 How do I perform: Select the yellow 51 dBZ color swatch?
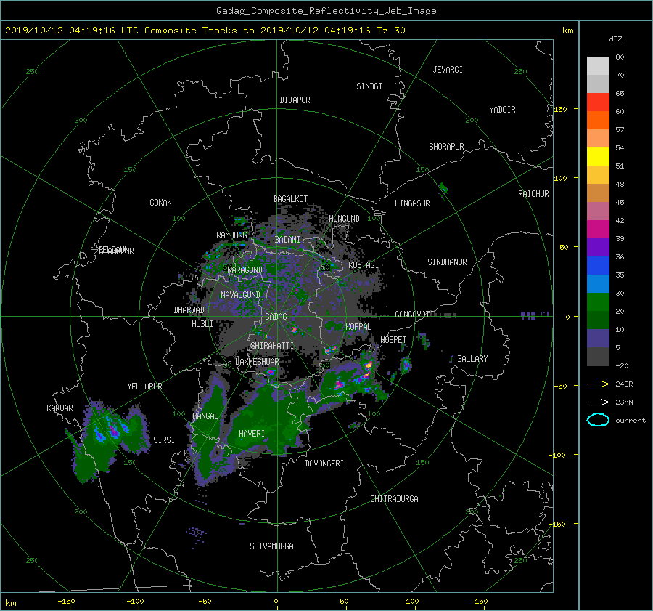tap(598, 156)
